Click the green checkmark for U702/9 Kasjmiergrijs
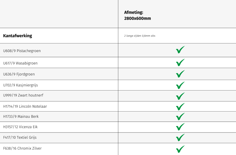Image resolution: width=236 pixels, height=155 pixels. click(180, 85)
